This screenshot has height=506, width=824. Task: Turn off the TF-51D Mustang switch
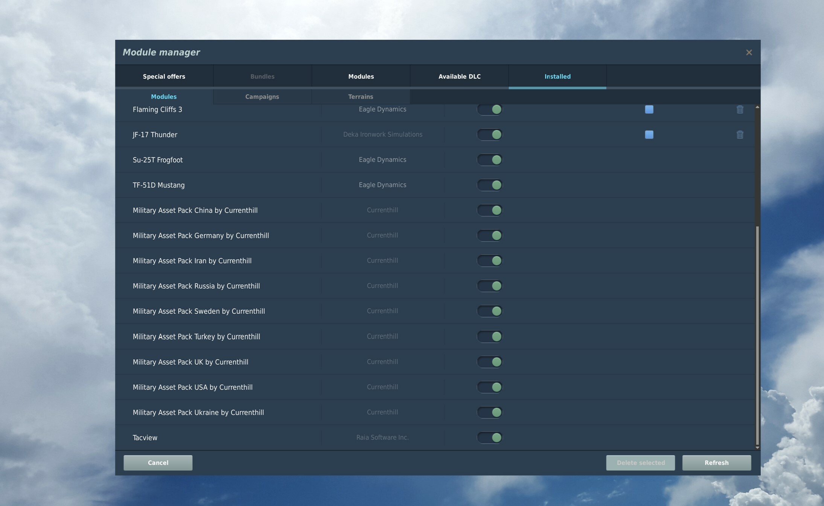[x=490, y=185]
